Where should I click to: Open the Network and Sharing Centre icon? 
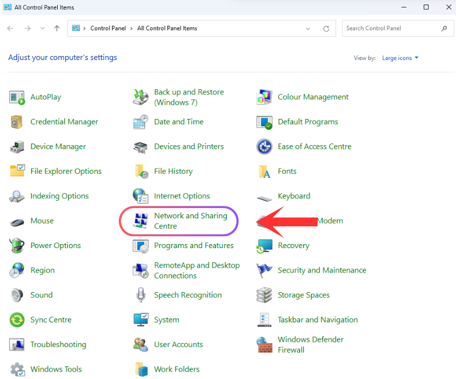coord(141,221)
